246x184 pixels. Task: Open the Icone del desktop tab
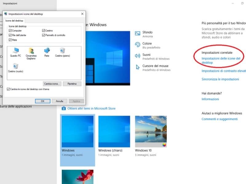click(x=14, y=21)
